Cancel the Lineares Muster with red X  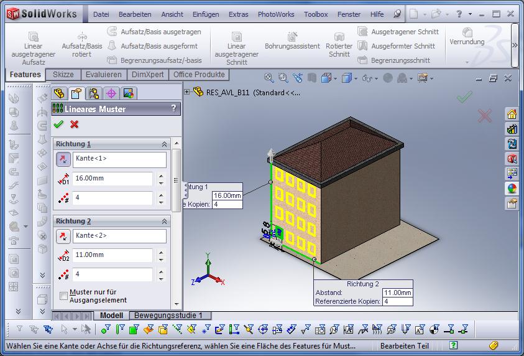pos(75,124)
